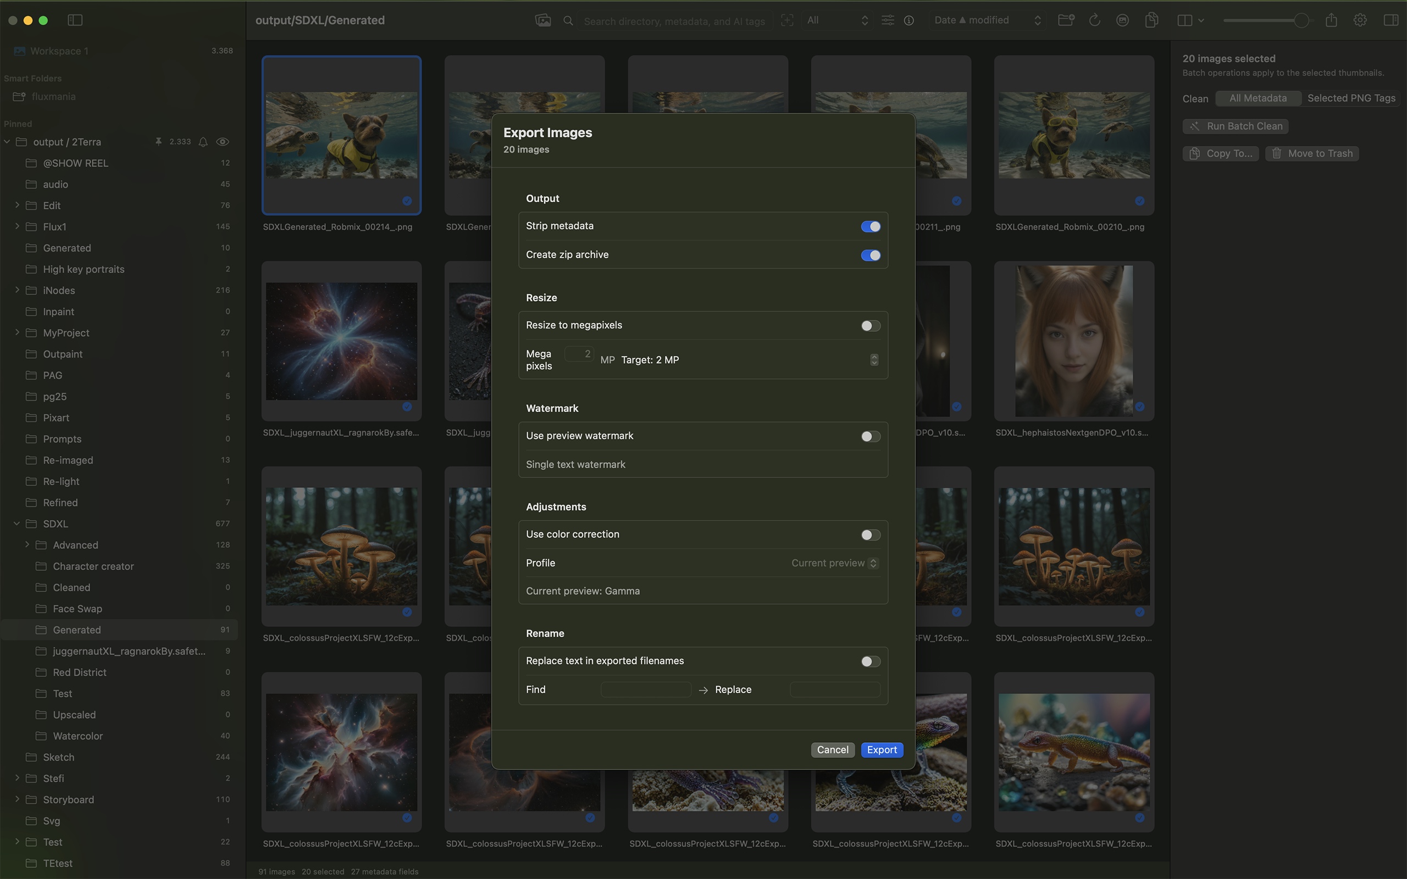Click Move to Trash button
Viewport: 1407px width, 879px height.
[1312, 153]
